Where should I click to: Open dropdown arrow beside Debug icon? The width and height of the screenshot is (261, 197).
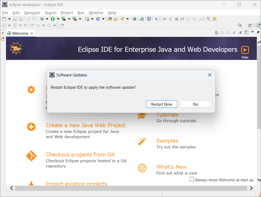click(47, 19)
